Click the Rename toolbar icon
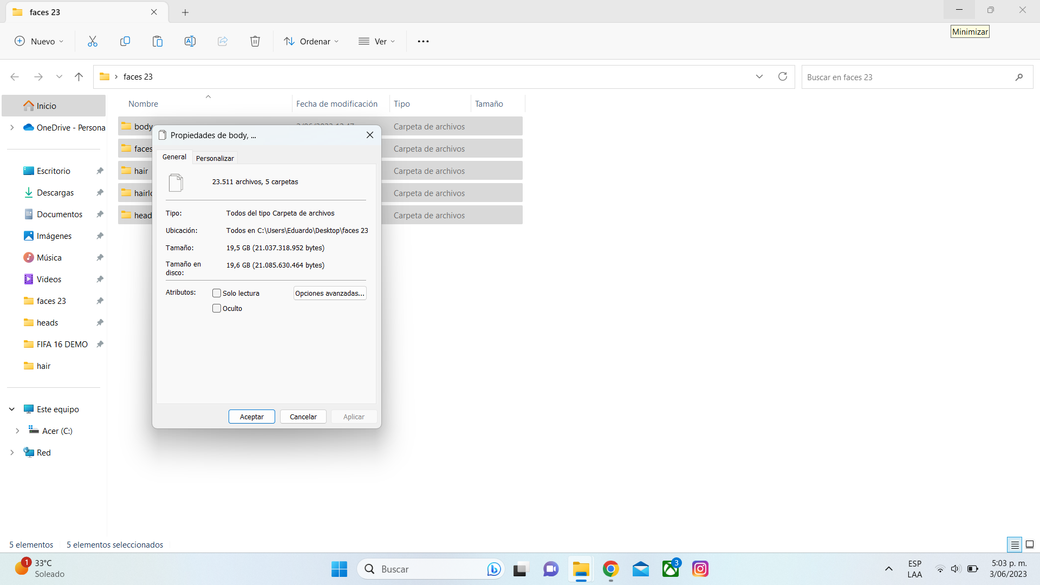The width and height of the screenshot is (1040, 585). point(190,41)
